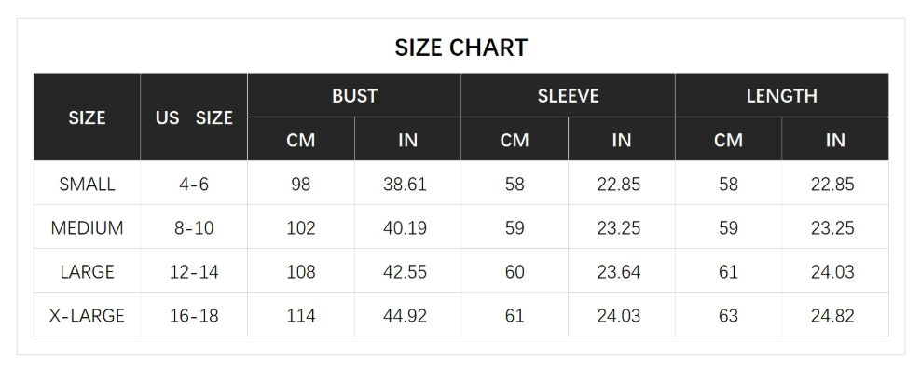Click the US size 12-14 cell
The width and height of the screenshot is (921, 384).
point(194,272)
